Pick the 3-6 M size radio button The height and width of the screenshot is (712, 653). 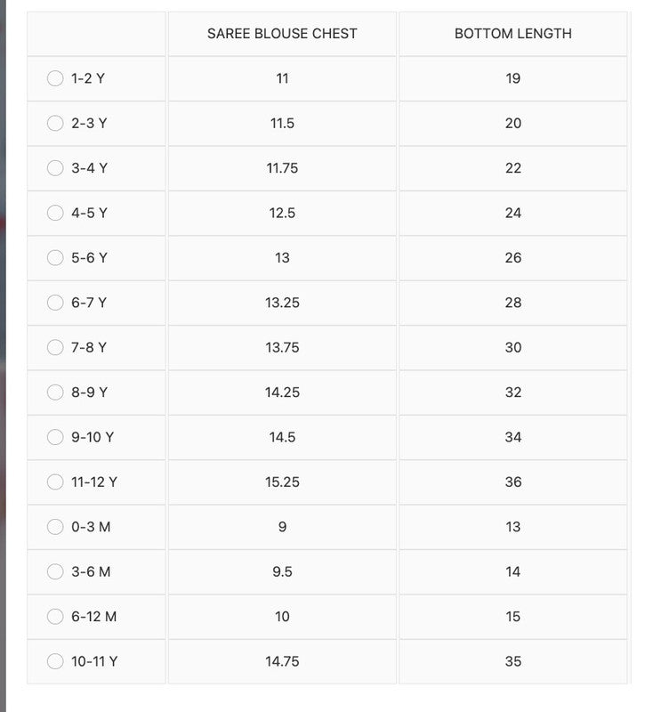tap(55, 571)
